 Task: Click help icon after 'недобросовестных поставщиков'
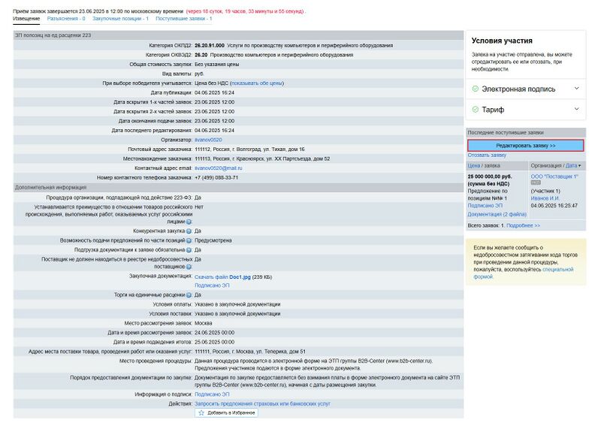point(189,267)
